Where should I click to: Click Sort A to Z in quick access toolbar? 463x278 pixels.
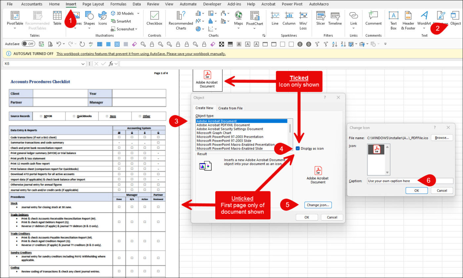pyautogui.click(x=334, y=44)
